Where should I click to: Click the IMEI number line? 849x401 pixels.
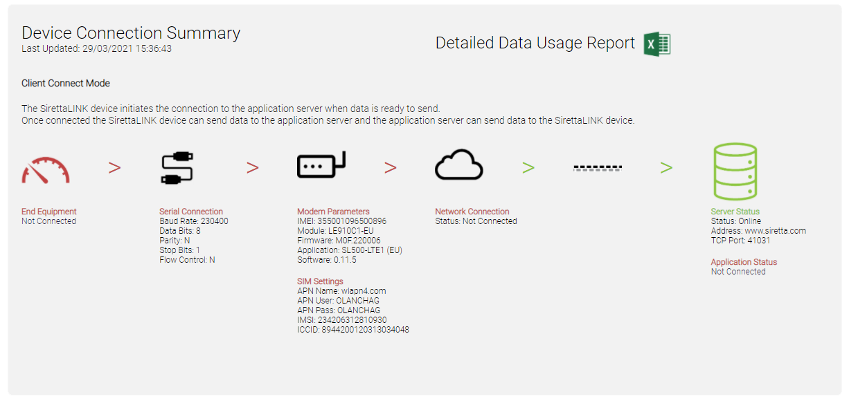(x=342, y=221)
